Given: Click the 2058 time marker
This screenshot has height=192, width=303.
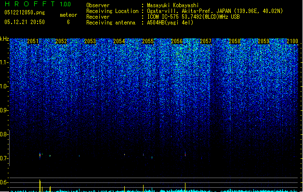Looking at the screenshot, I should (235, 41).
